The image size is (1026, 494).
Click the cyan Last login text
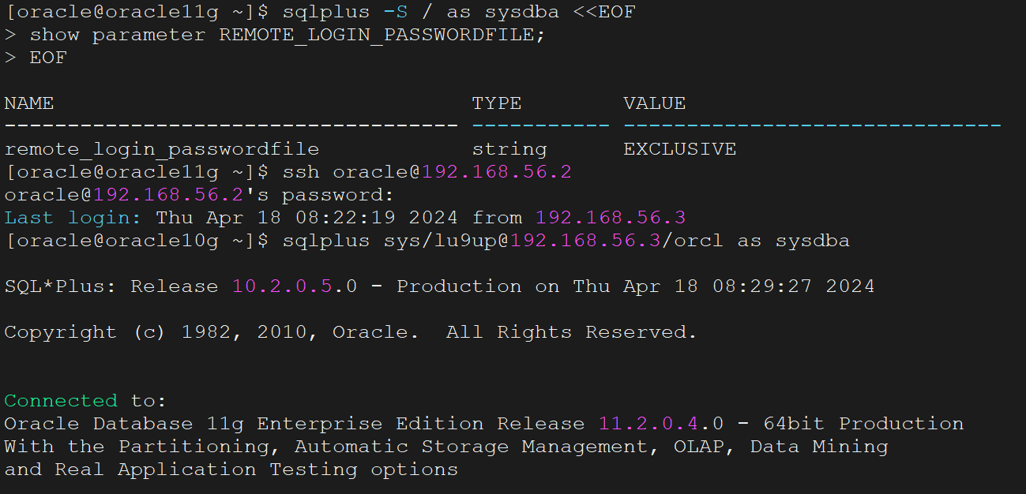click(73, 218)
